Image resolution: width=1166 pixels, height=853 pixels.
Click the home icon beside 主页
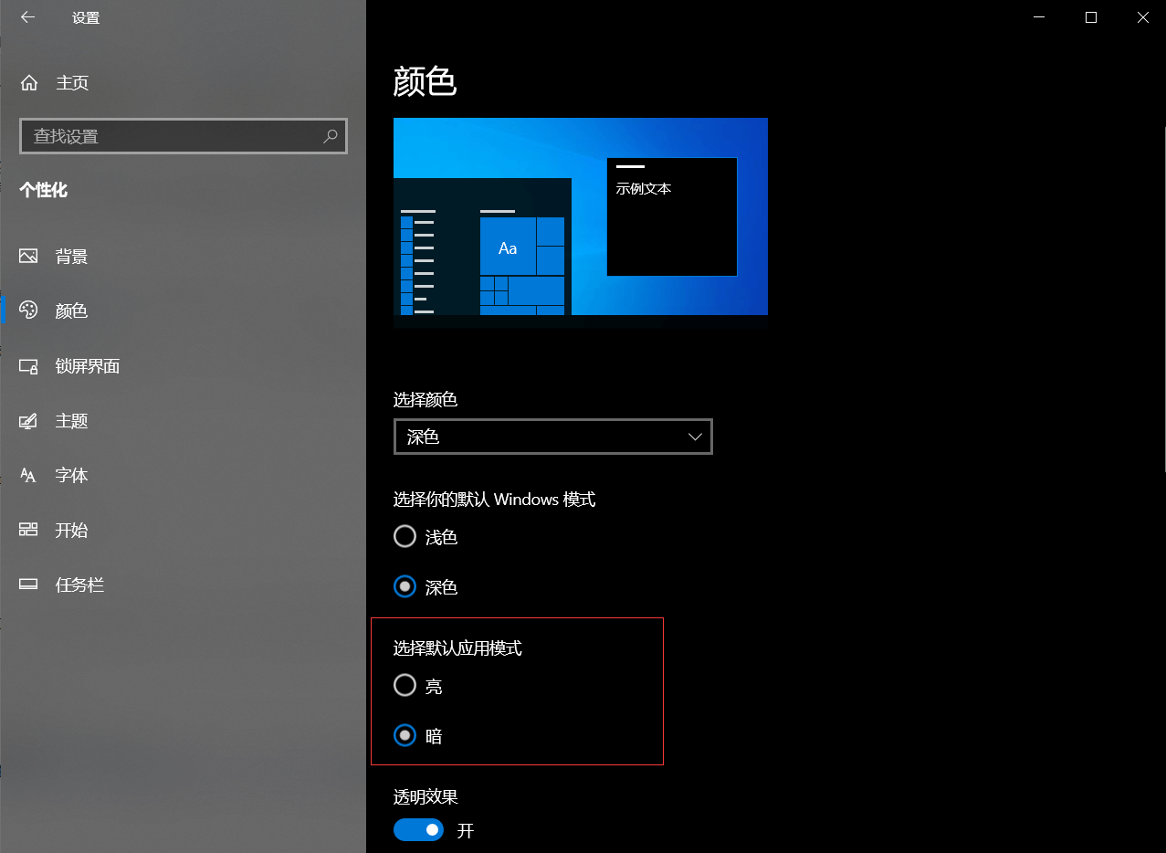[29, 83]
